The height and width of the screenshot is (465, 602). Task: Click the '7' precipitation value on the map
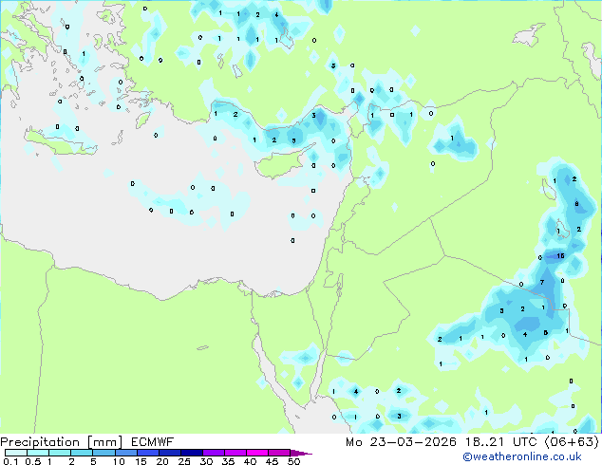click(542, 282)
